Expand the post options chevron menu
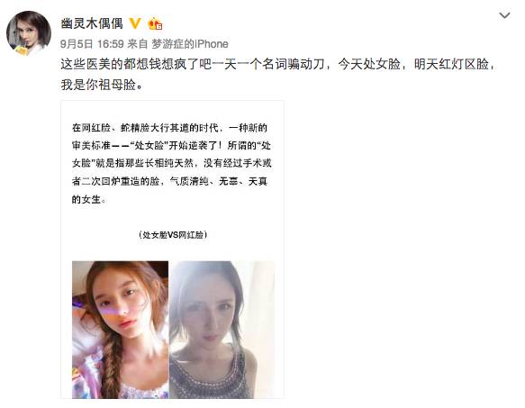525x408 pixels. pyautogui.click(x=504, y=15)
